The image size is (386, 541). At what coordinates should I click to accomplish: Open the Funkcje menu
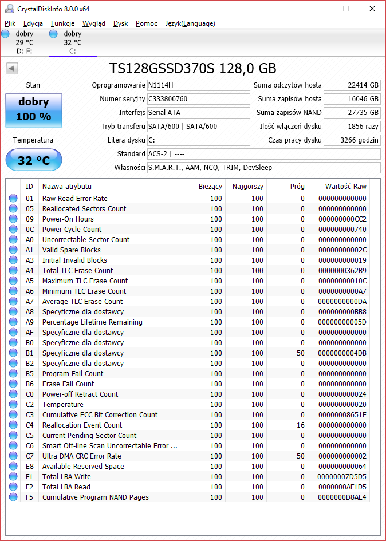click(x=62, y=23)
